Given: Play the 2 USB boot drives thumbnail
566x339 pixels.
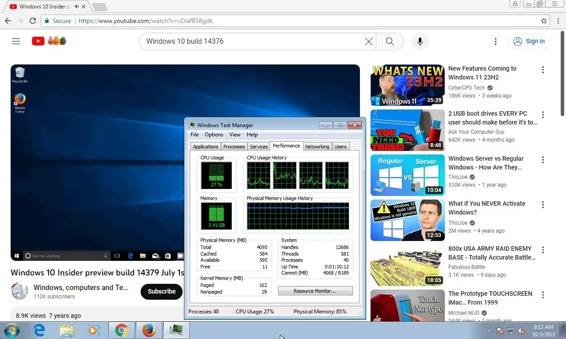Looking at the screenshot, I should click(x=408, y=130).
